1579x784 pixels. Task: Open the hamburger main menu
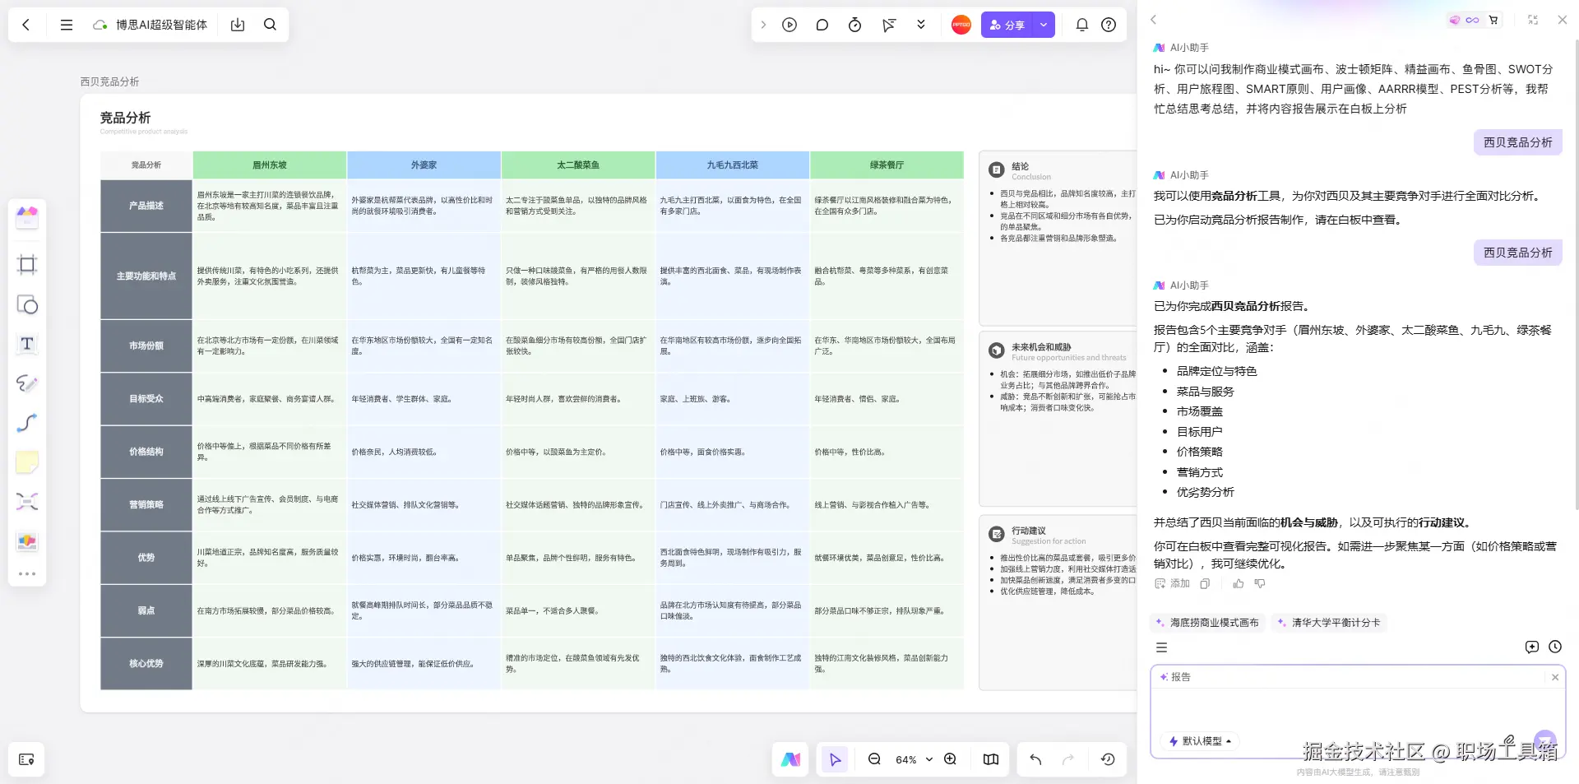point(67,25)
